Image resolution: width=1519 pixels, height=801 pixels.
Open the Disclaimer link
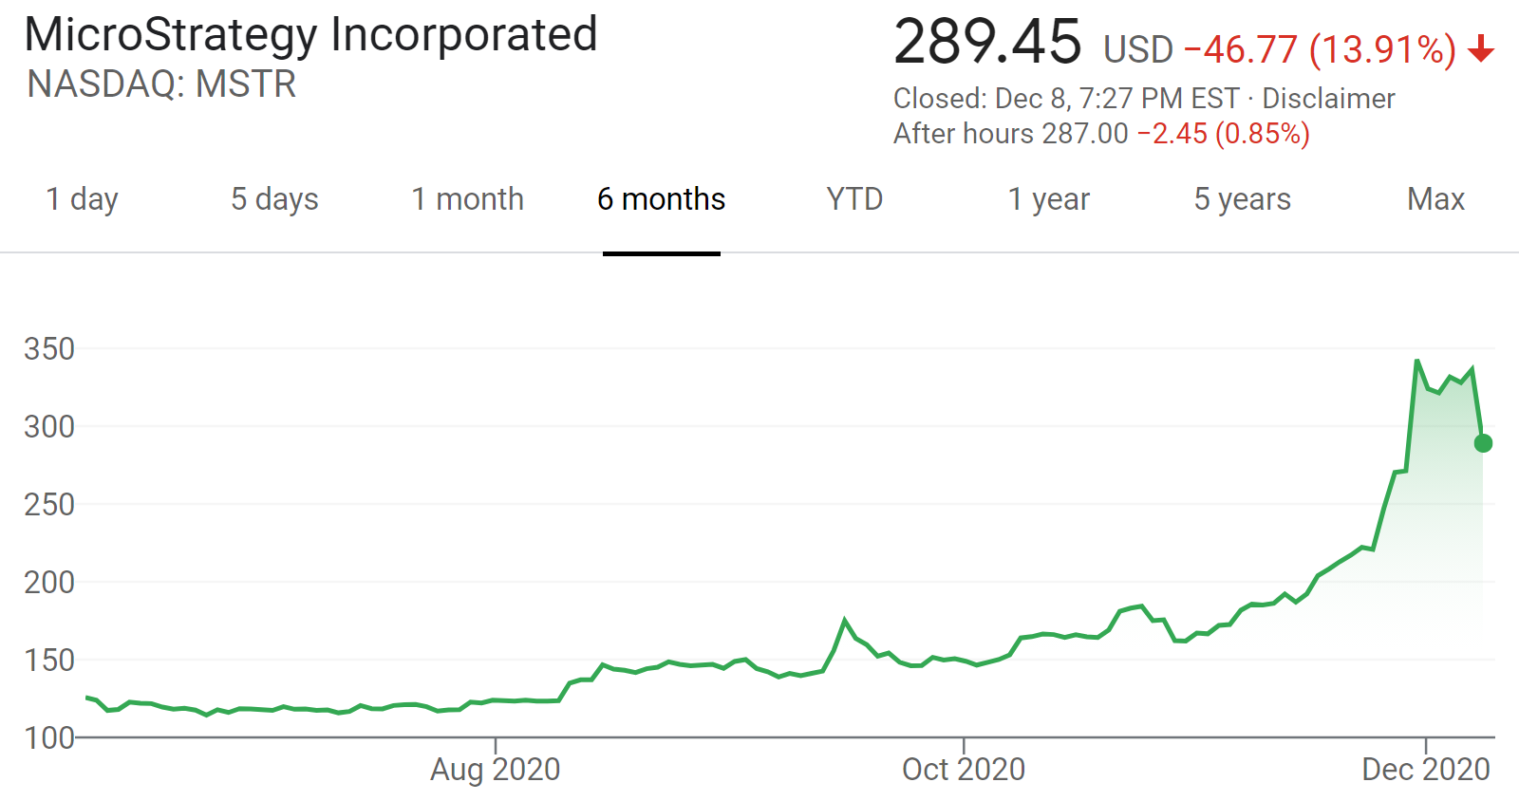[1328, 99]
